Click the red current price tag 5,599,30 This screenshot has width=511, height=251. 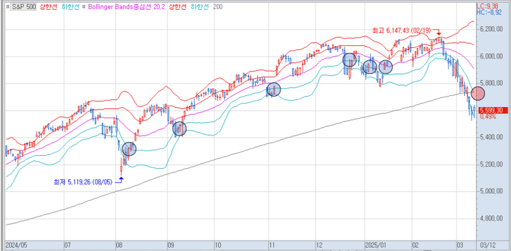coord(492,111)
